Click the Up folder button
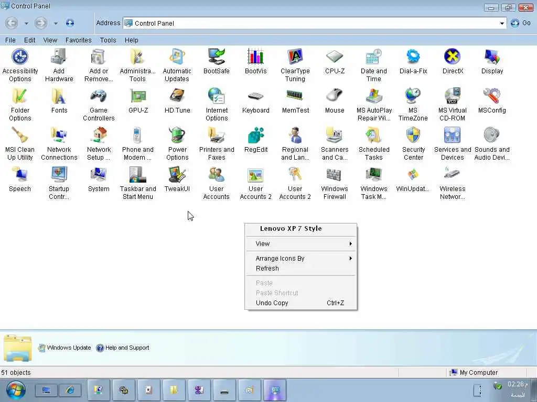 [x=70, y=23]
